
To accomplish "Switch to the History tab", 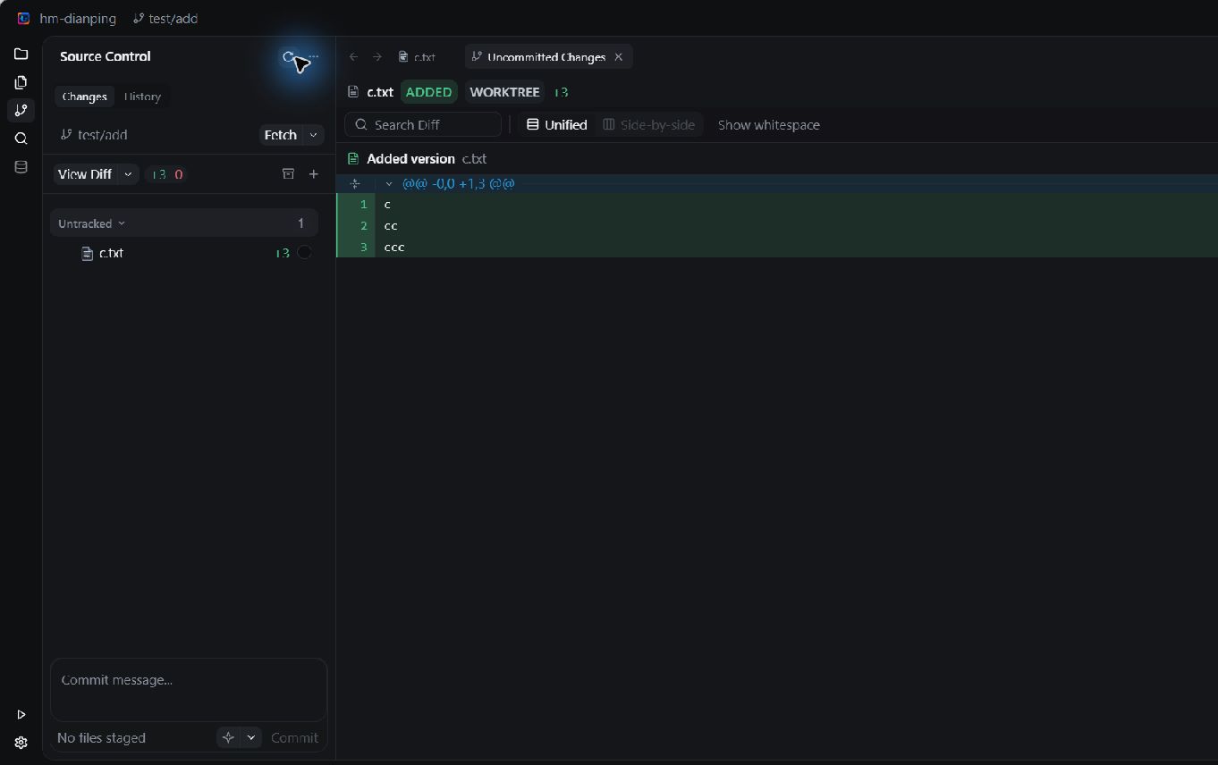I will pyautogui.click(x=142, y=97).
